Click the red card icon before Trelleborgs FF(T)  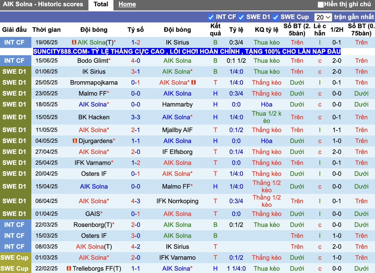click(69, 269)
